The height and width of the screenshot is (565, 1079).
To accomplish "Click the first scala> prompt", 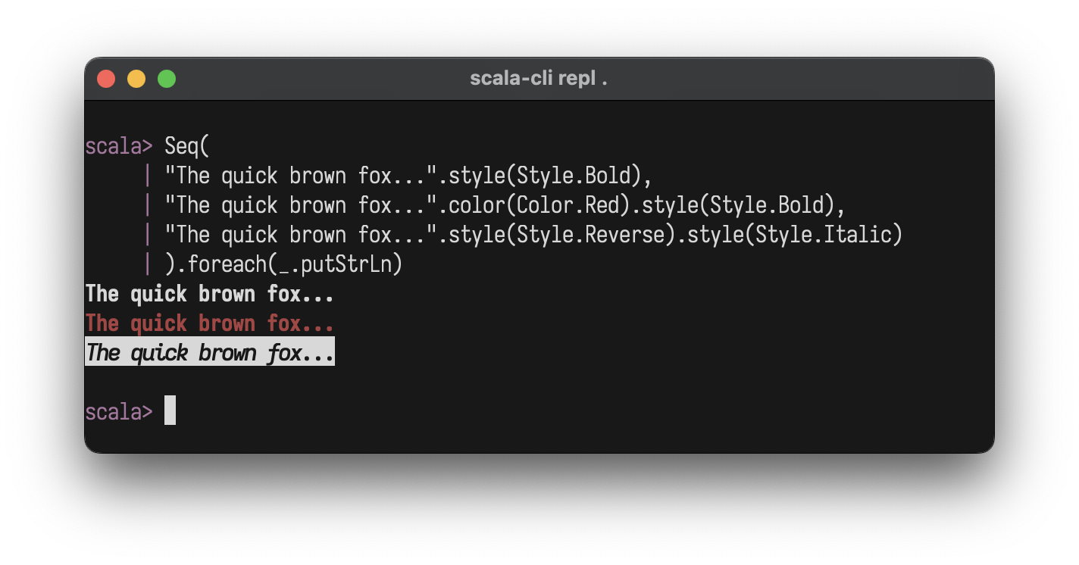I will point(119,145).
